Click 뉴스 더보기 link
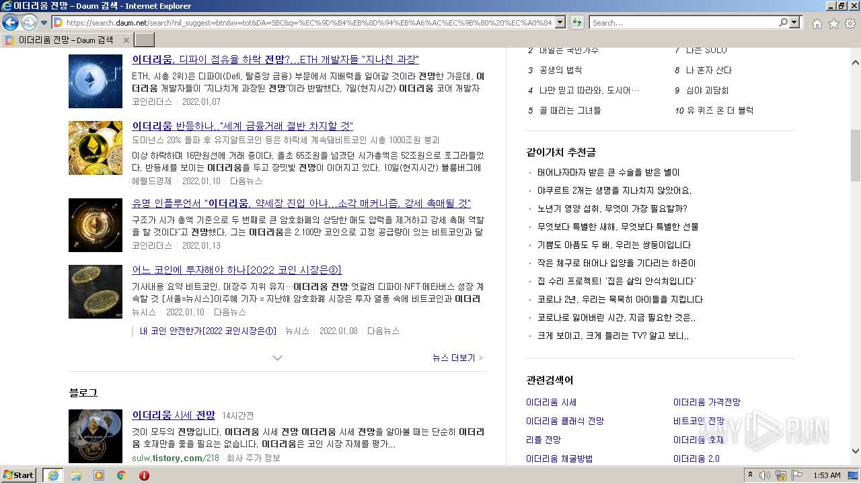The width and height of the screenshot is (861, 484). [x=457, y=358]
